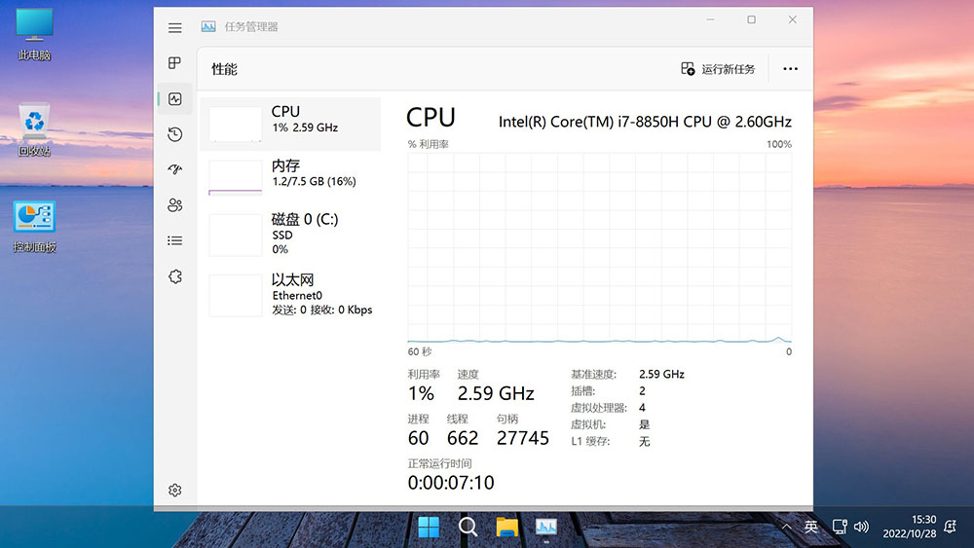Open the Windows Start menu

429,528
